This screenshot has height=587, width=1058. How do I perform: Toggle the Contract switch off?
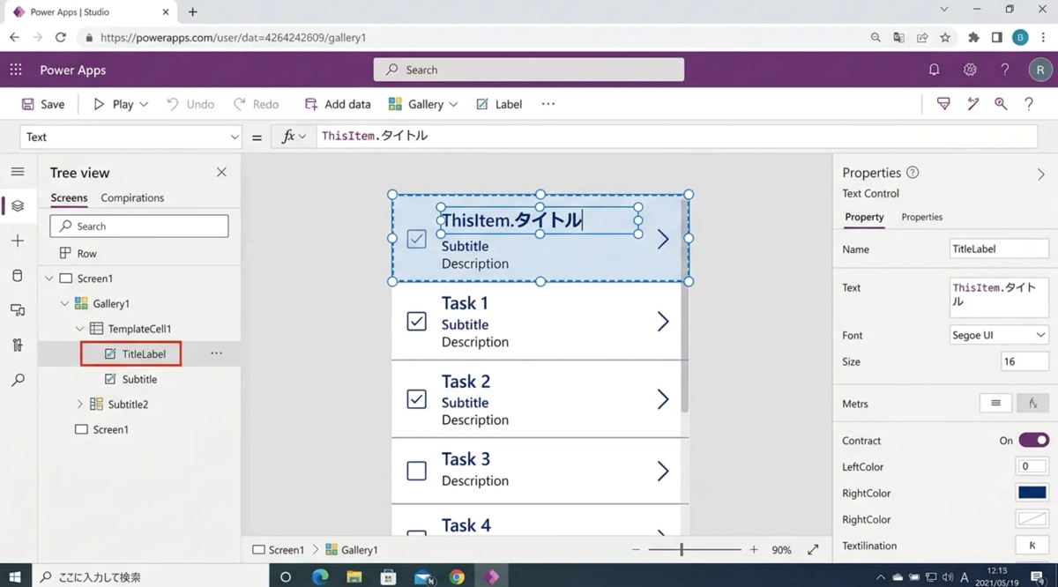click(x=1033, y=441)
